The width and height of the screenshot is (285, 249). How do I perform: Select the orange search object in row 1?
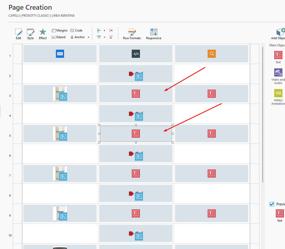211,54
